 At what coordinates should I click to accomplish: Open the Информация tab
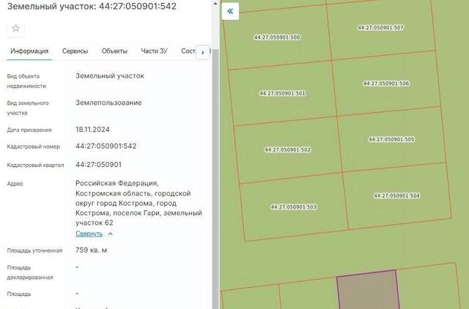tap(29, 51)
